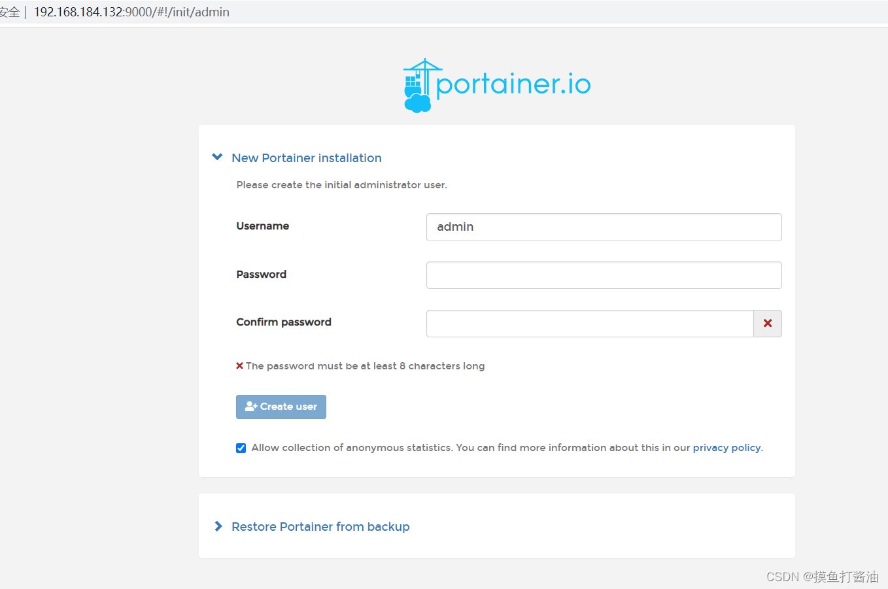The height and width of the screenshot is (589, 888).
Task: Open the privacy policy link
Action: tap(726, 448)
